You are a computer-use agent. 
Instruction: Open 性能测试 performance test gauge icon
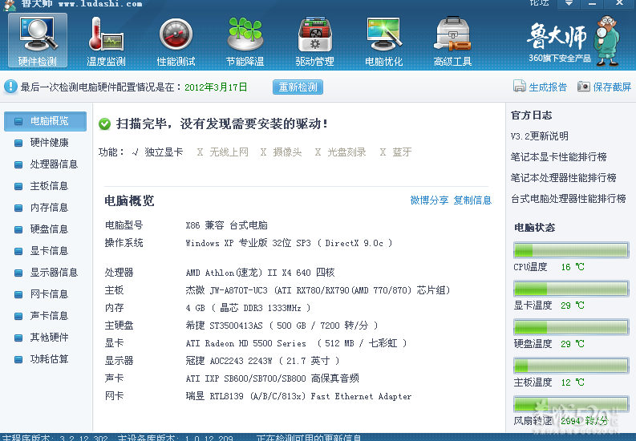176,41
